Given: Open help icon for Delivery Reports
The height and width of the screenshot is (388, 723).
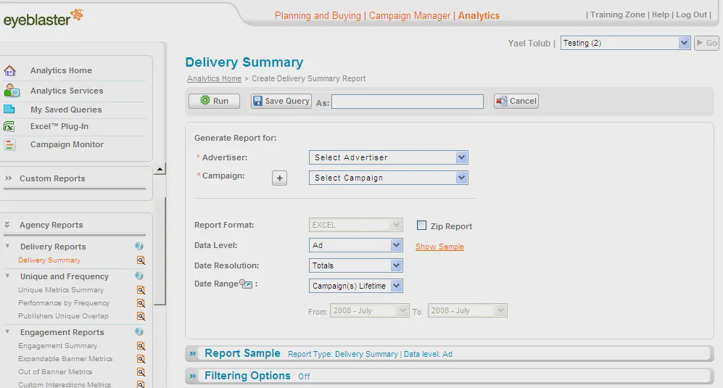Looking at the screenshot, I should click(139, 247).
